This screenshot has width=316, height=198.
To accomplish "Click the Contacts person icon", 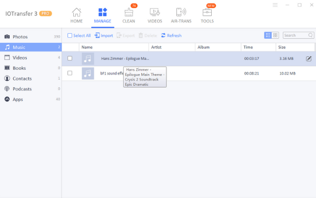I will [x=7, y=78].
